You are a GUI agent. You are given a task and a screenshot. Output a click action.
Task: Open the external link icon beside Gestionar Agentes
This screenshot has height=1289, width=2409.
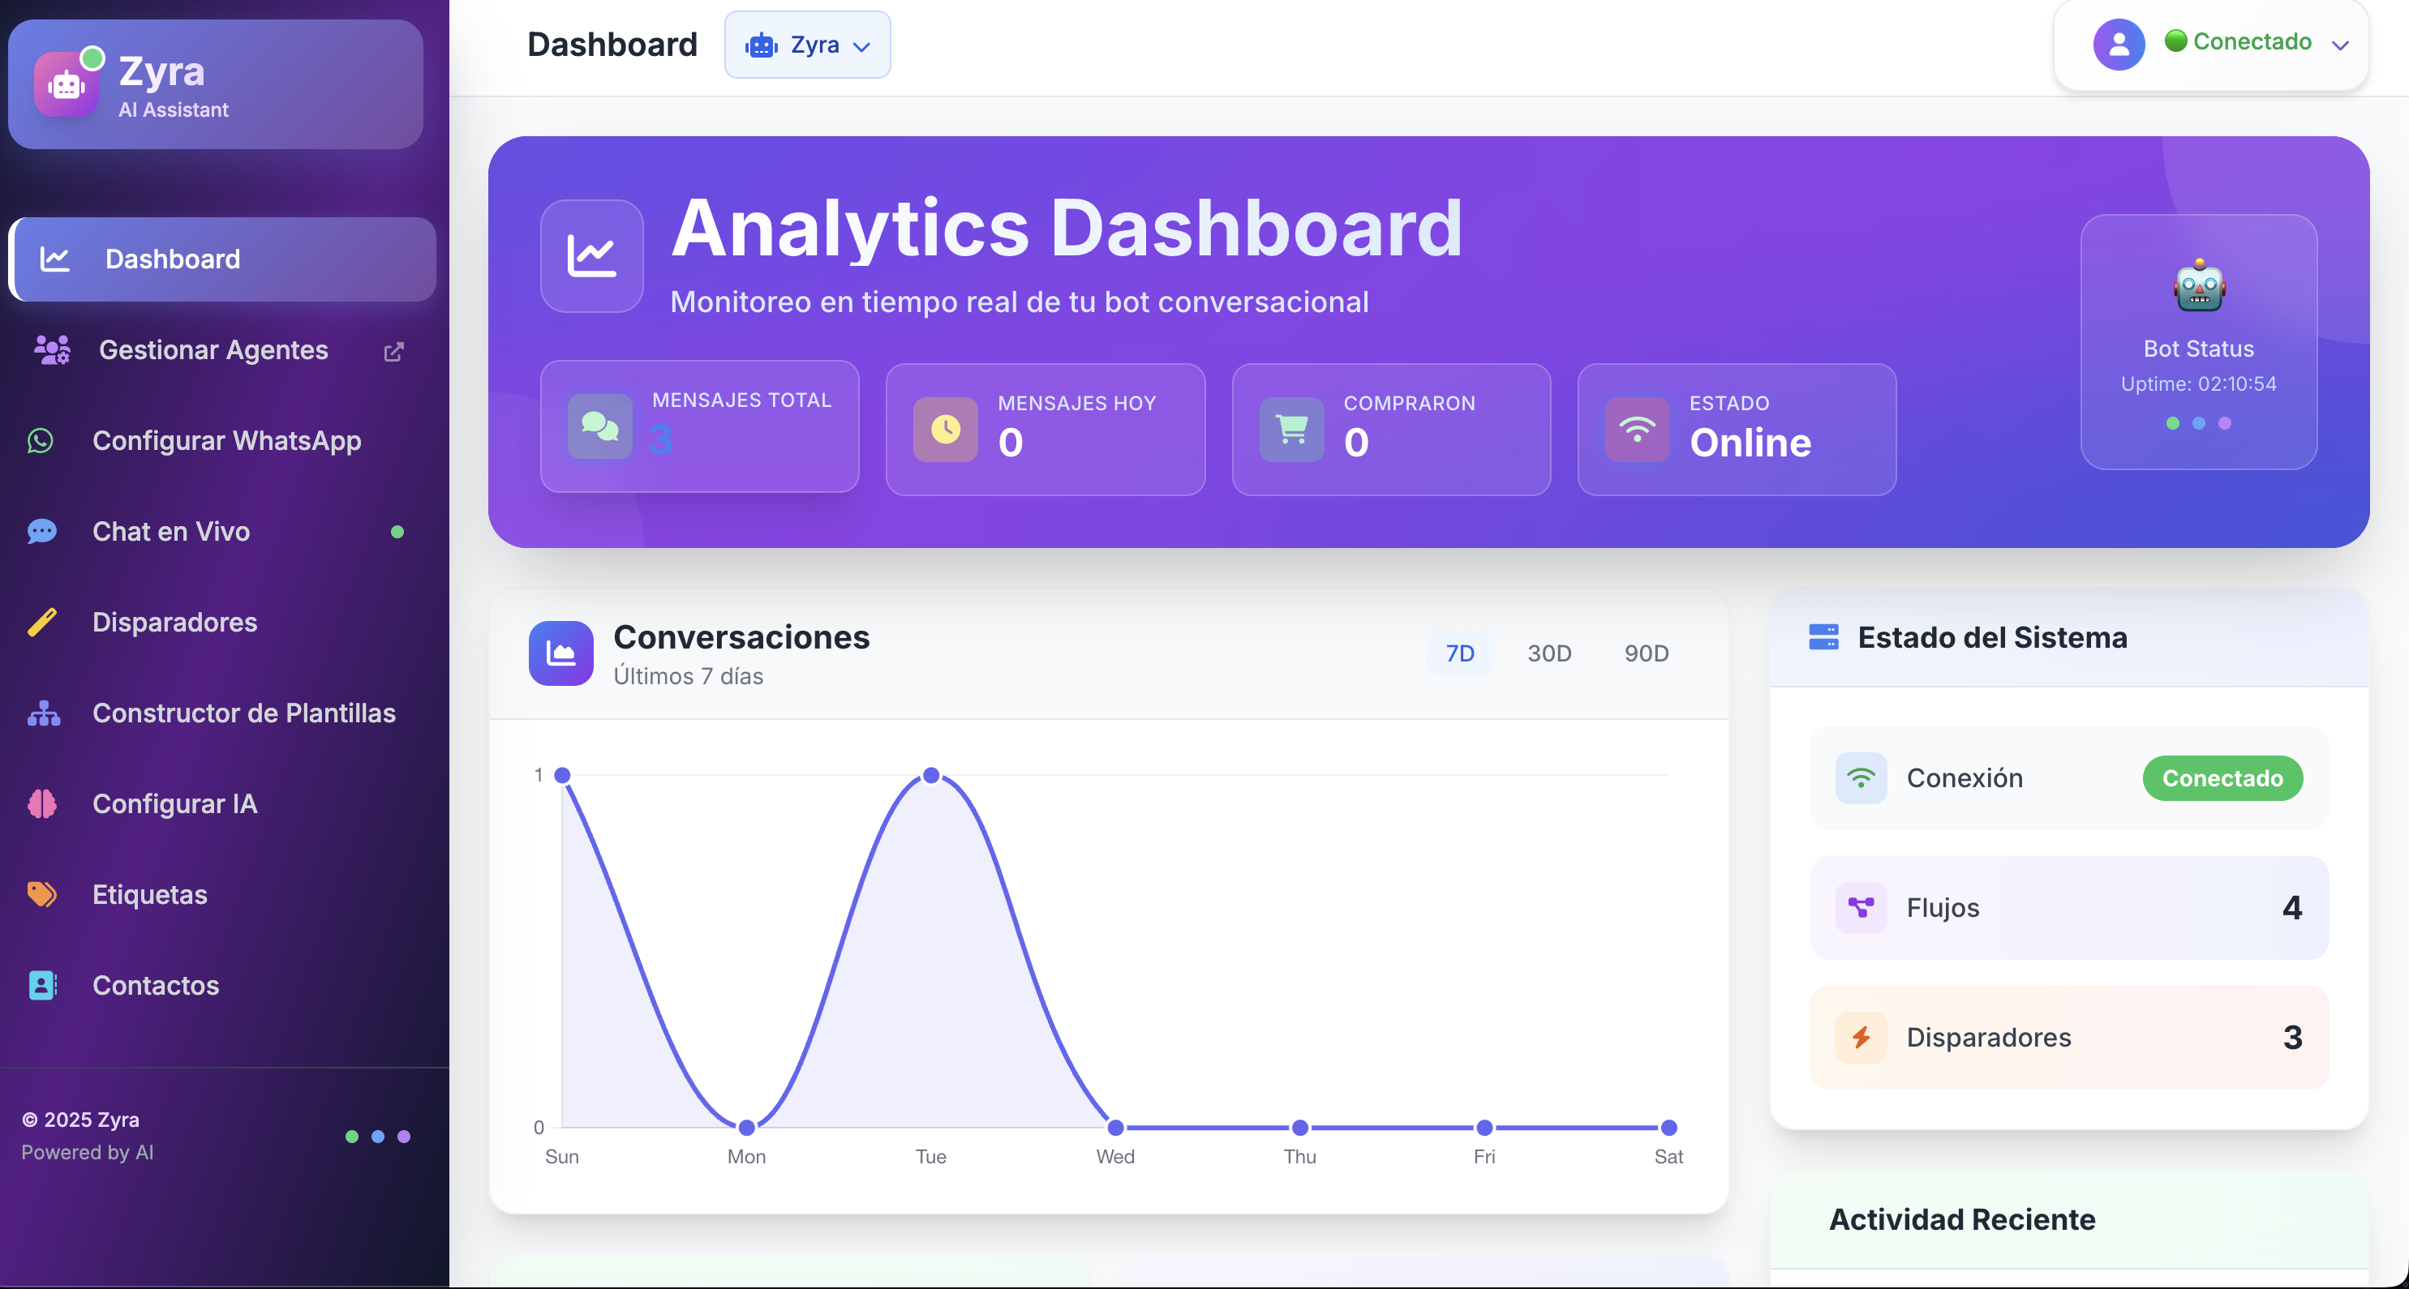coord(393,352)
